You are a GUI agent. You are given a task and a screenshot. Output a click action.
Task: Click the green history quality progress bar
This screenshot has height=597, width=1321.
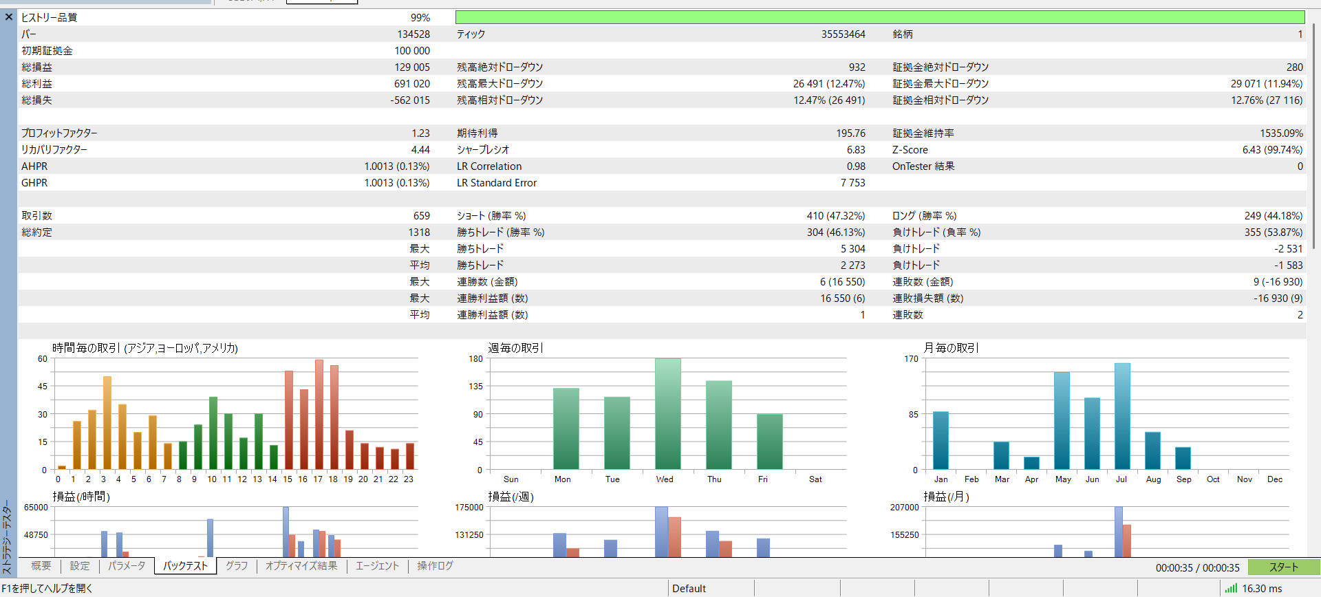[880, 17]
